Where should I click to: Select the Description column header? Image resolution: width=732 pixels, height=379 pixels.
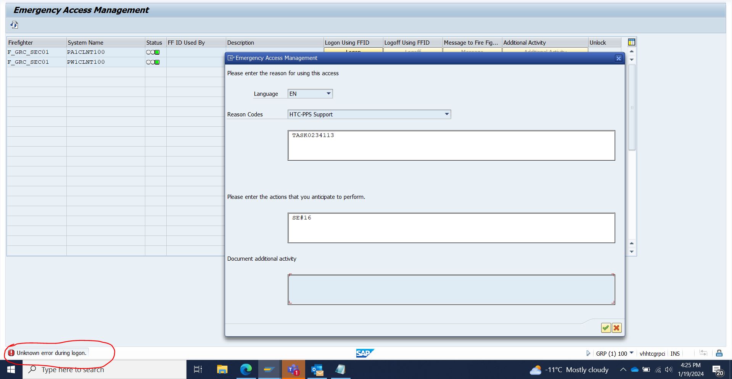275,42
